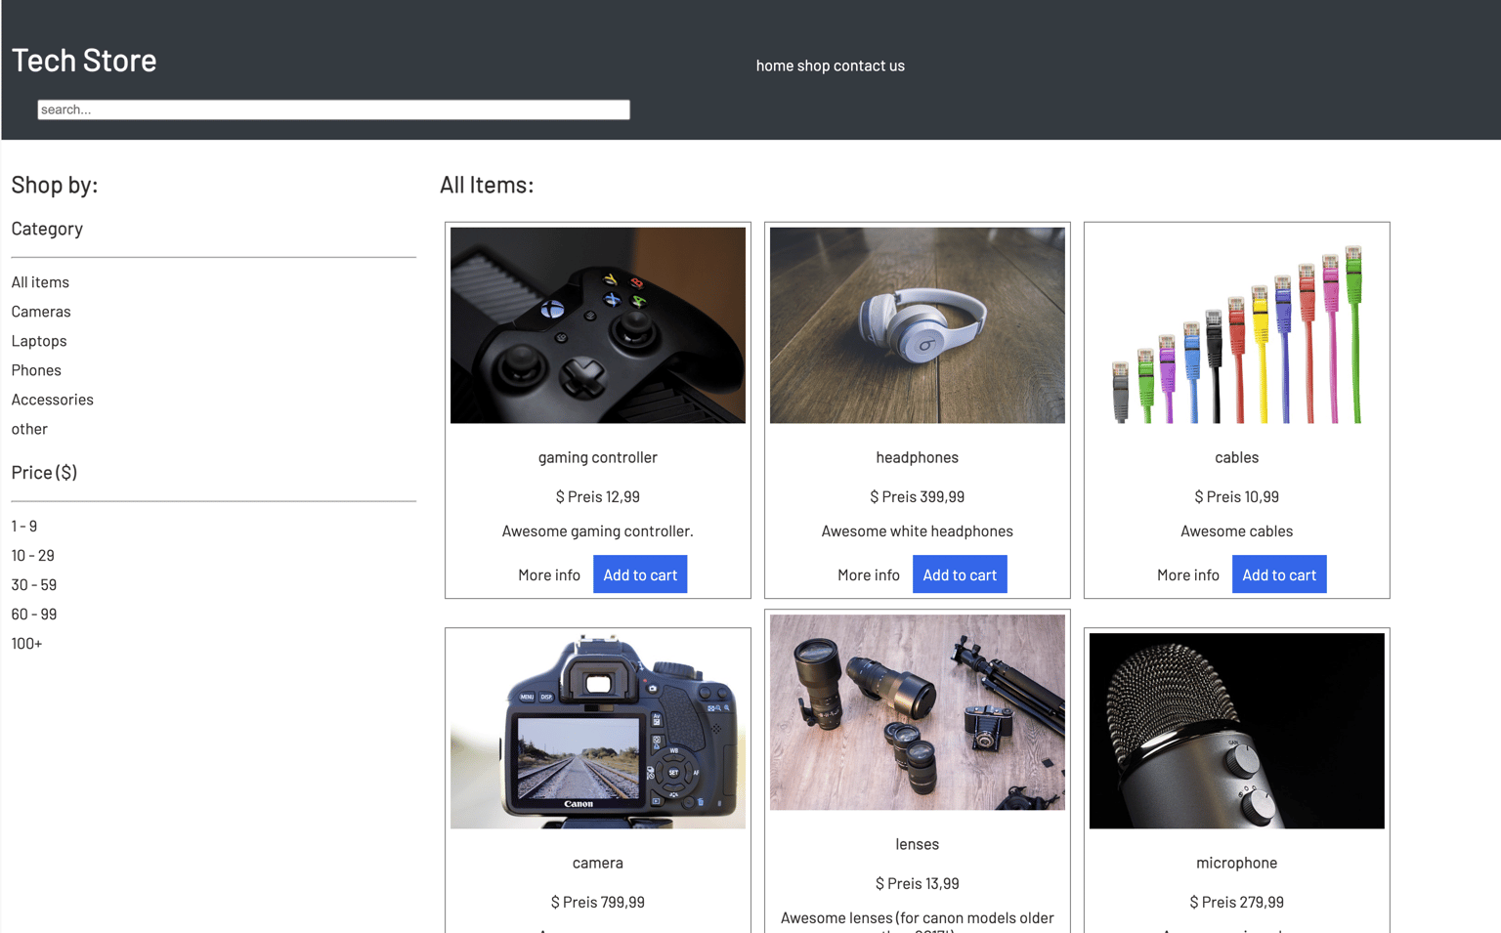Open the camera product image
This screenshot has width=1501, height=933.
(598, 731)
